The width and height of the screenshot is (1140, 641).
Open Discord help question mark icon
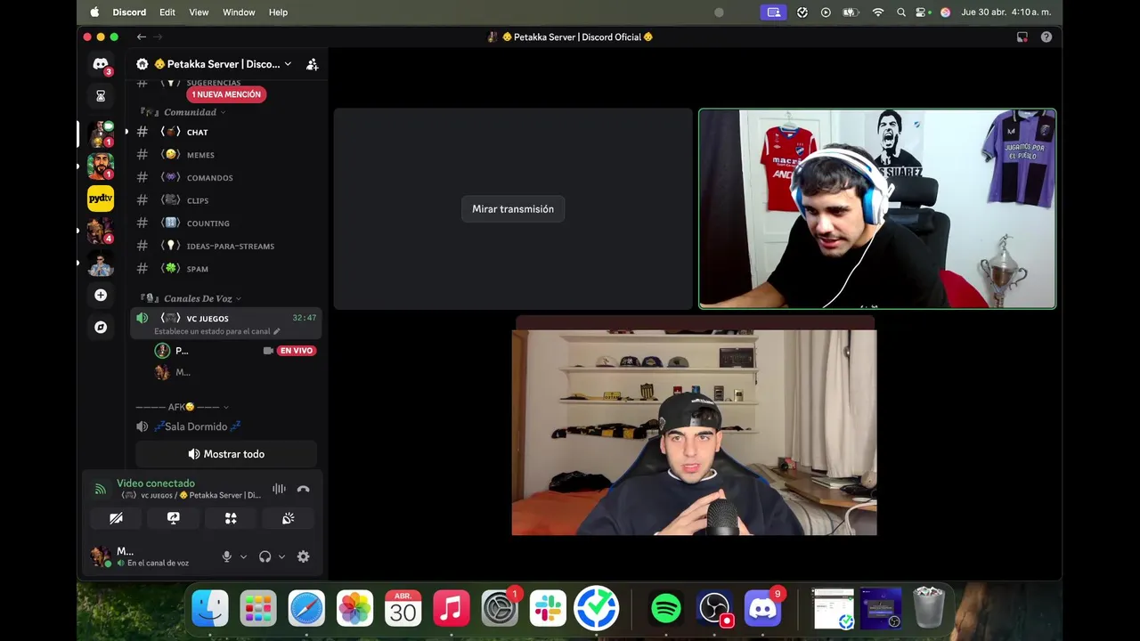point(1046,37)
